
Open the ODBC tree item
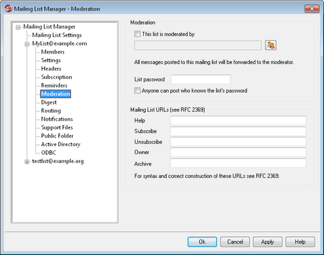(x=49, y=152)
